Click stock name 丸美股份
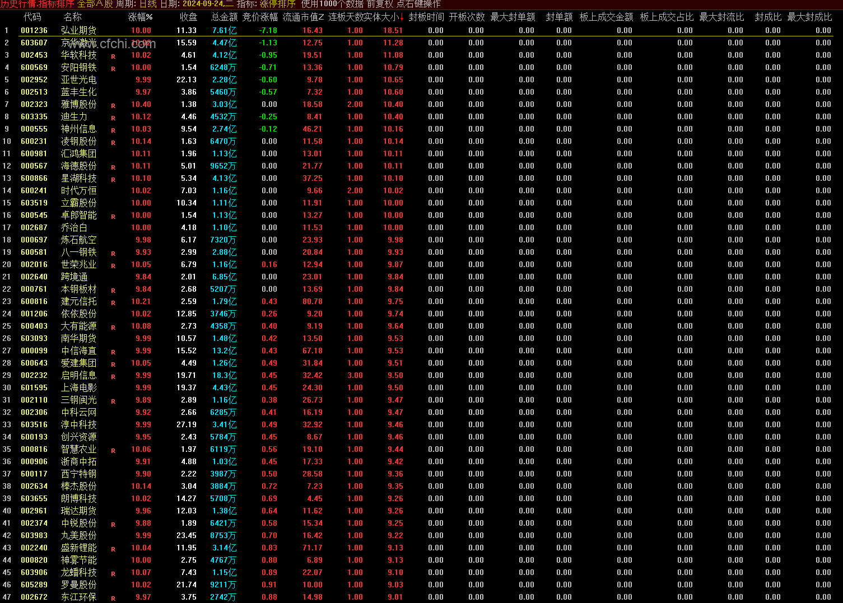843x603 pixels. pos(79,535)
